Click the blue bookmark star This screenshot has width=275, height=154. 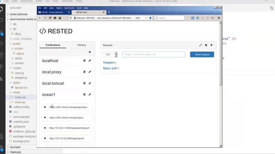click(x=150, y=18)
